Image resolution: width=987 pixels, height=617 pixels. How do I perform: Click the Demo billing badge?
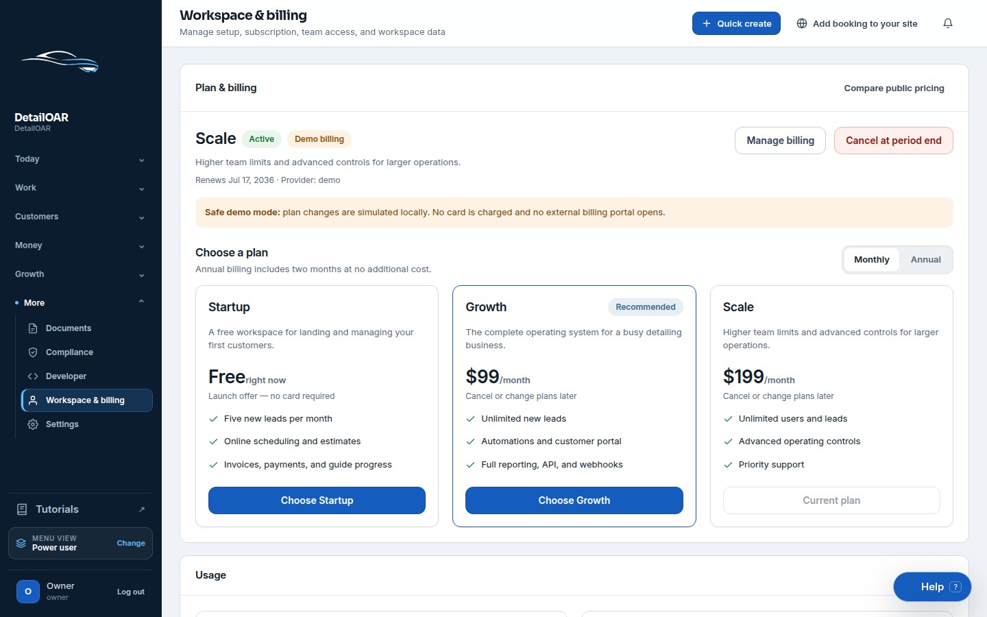pos(319,139)
